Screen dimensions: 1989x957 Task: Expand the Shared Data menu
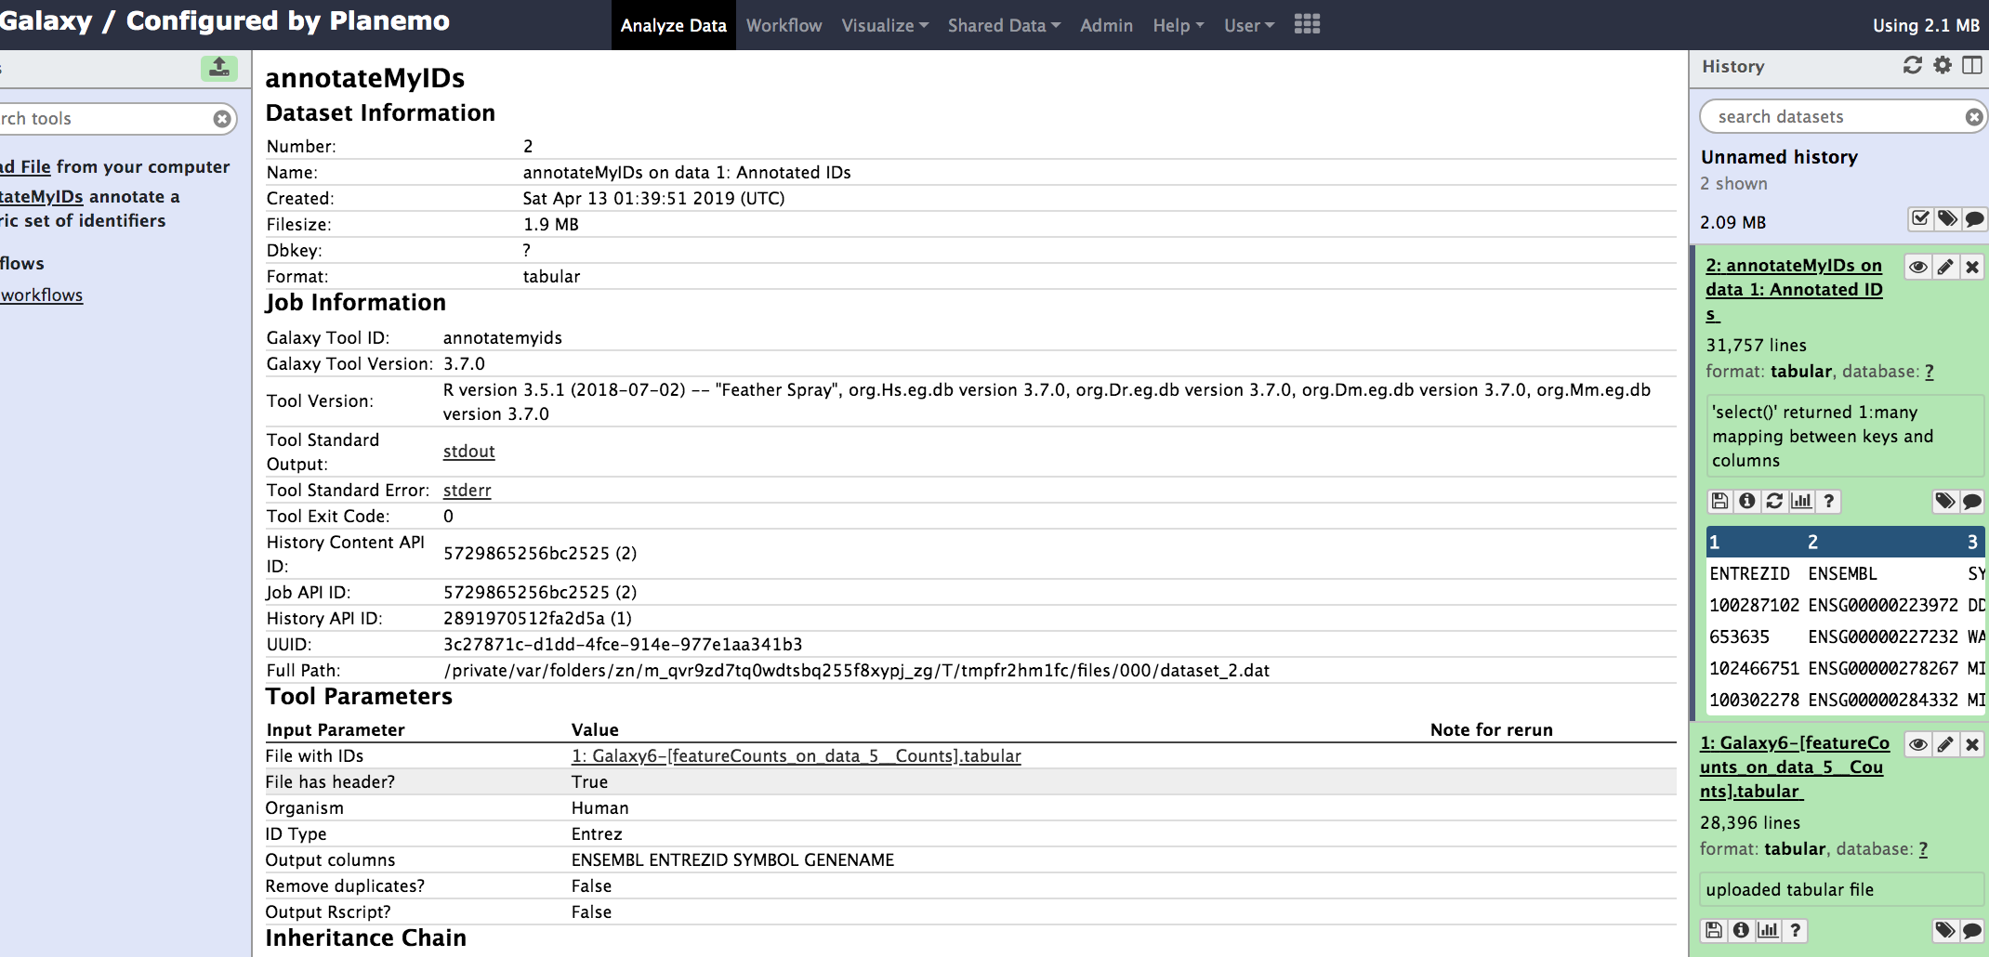1002,25
